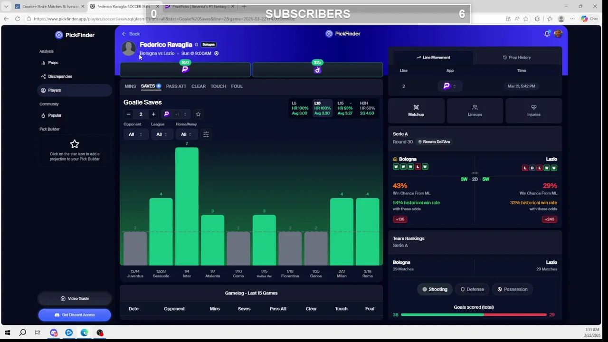This screenshot has width=608, height=342.
Task: Sort gamelog by Saves column
Action: click(244, 309)
